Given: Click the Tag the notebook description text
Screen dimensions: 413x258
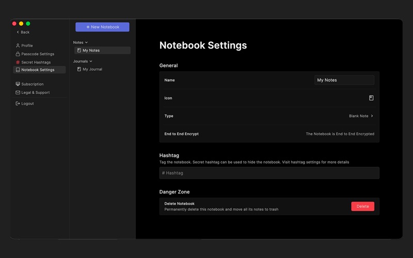Looking at the screenshot, I should click(254, 162).
